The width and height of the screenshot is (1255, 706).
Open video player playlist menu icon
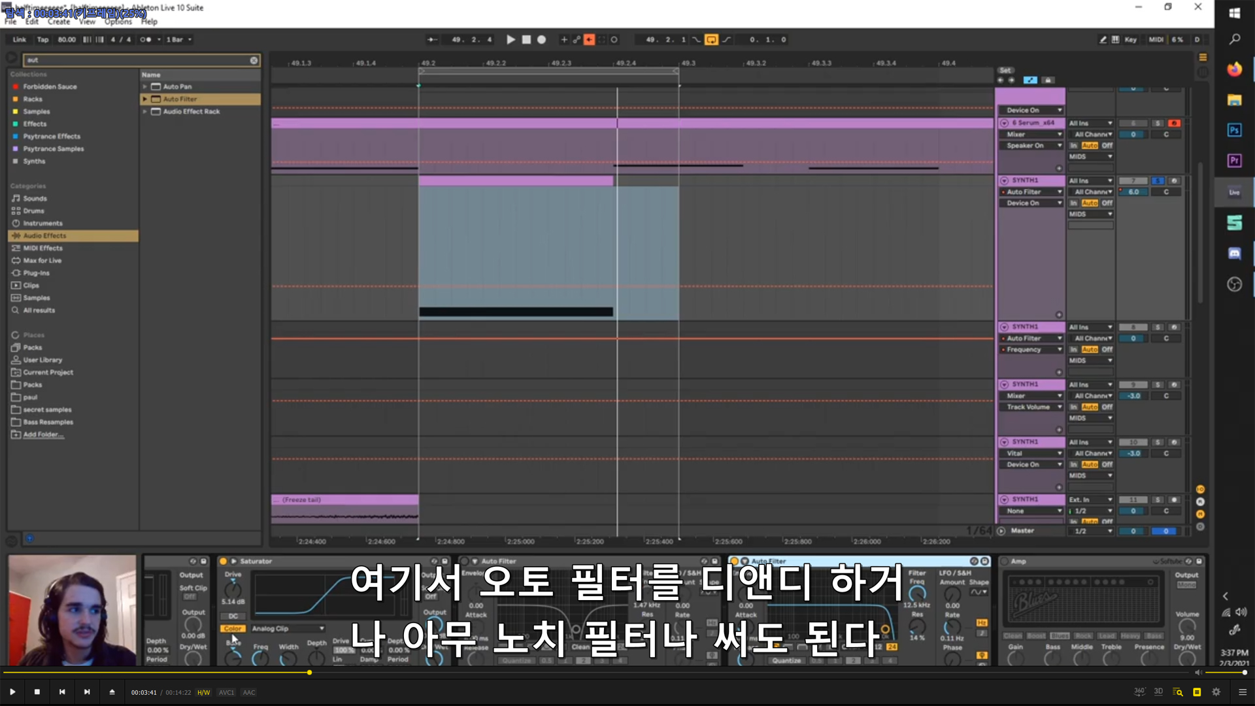coord(1243,692)
